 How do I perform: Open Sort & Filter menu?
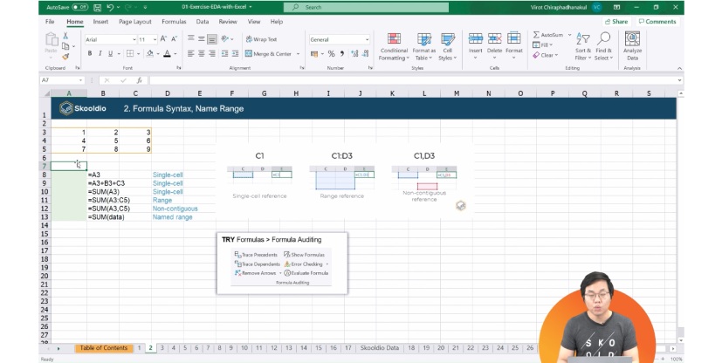(582, 47)
